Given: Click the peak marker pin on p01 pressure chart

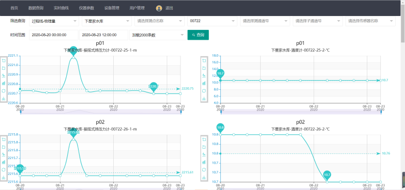Looking at the screenshot, I should click(73, 51).
